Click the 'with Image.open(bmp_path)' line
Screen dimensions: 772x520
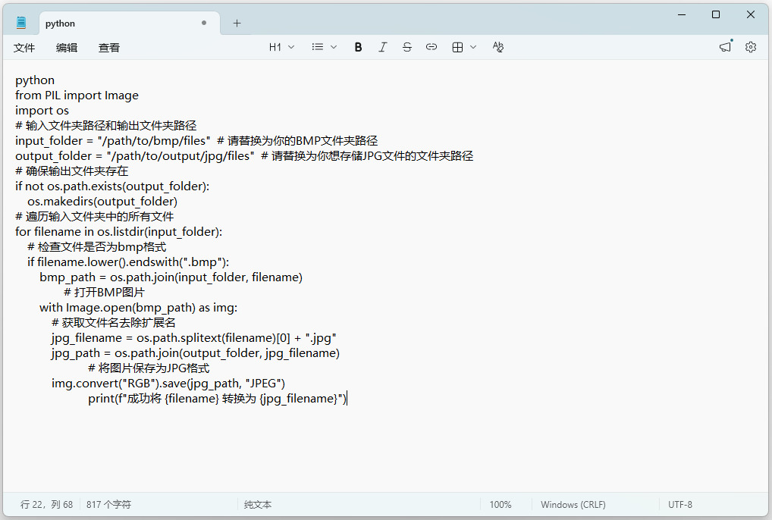(x=138, y=308)
